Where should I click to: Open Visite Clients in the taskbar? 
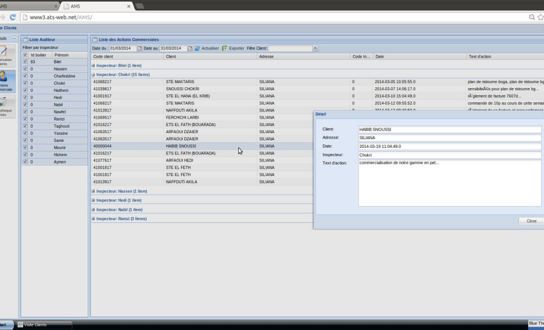pyautogui.click(x=44, y=325)
